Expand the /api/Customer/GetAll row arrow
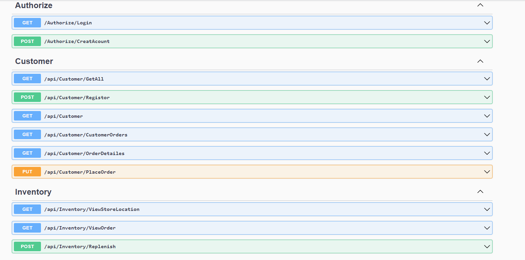525x260 pixels. (x=487, y=79)
